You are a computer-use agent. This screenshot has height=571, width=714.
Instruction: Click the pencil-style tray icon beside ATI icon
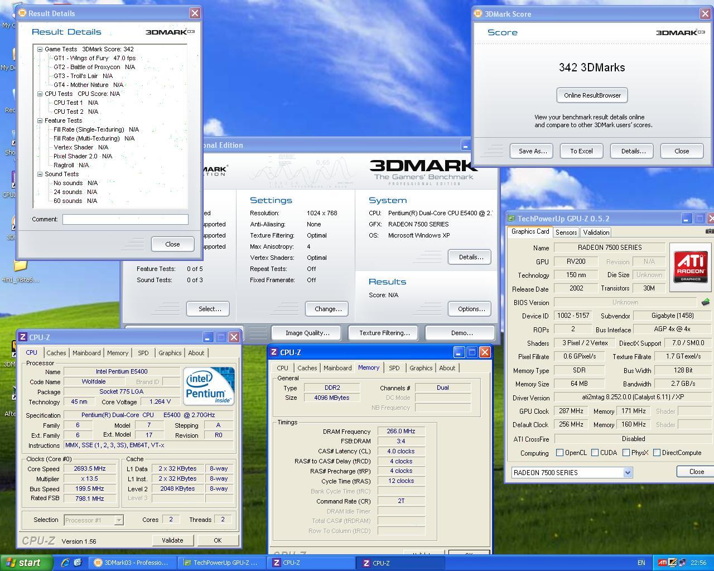click(673, 563)
